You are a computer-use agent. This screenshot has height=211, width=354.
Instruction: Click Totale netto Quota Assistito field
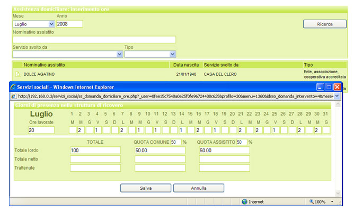(x=224, y=159)
